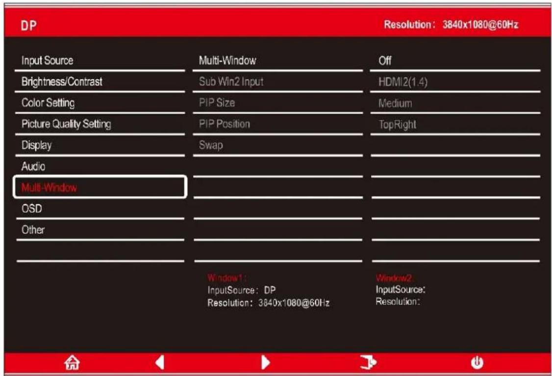The image size is (552, 376).
Task: Click the exit icon in bottom bar
Action: (368, 362)
